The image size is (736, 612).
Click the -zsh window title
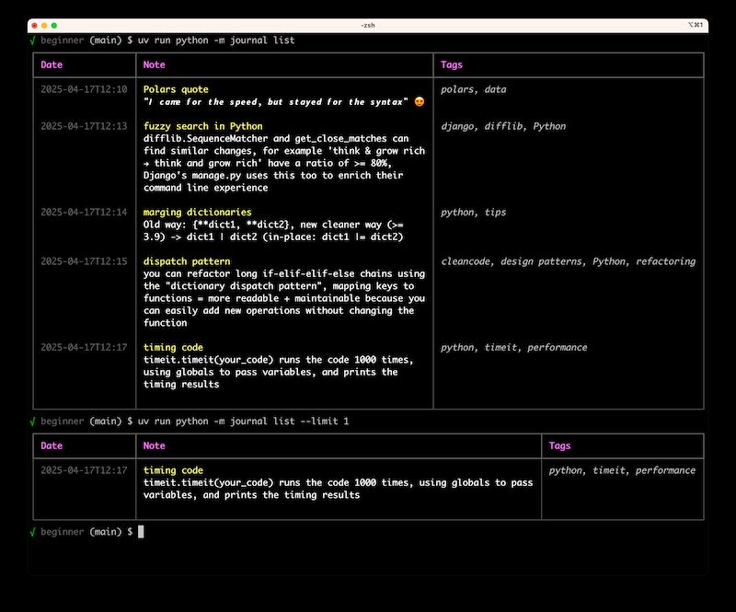coord(367,26)
